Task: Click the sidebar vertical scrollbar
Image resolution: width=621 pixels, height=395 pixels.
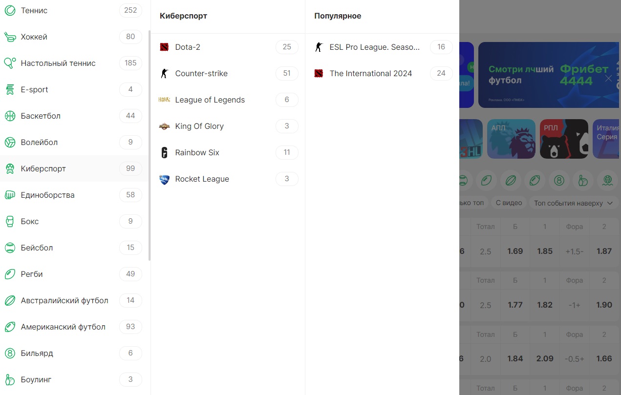Action: (x=150, y=145)
